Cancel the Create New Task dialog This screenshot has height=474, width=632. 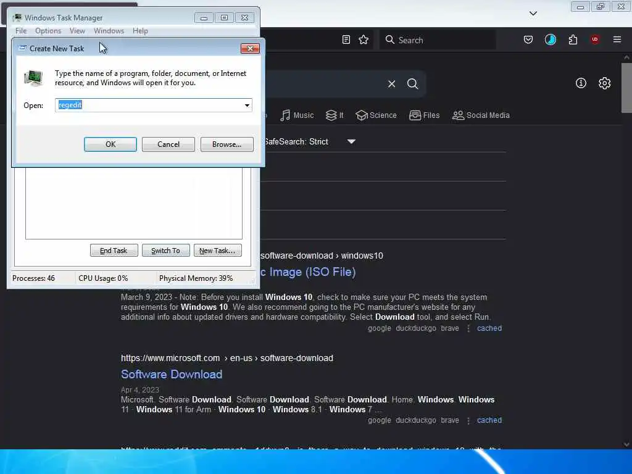[168, 144]
